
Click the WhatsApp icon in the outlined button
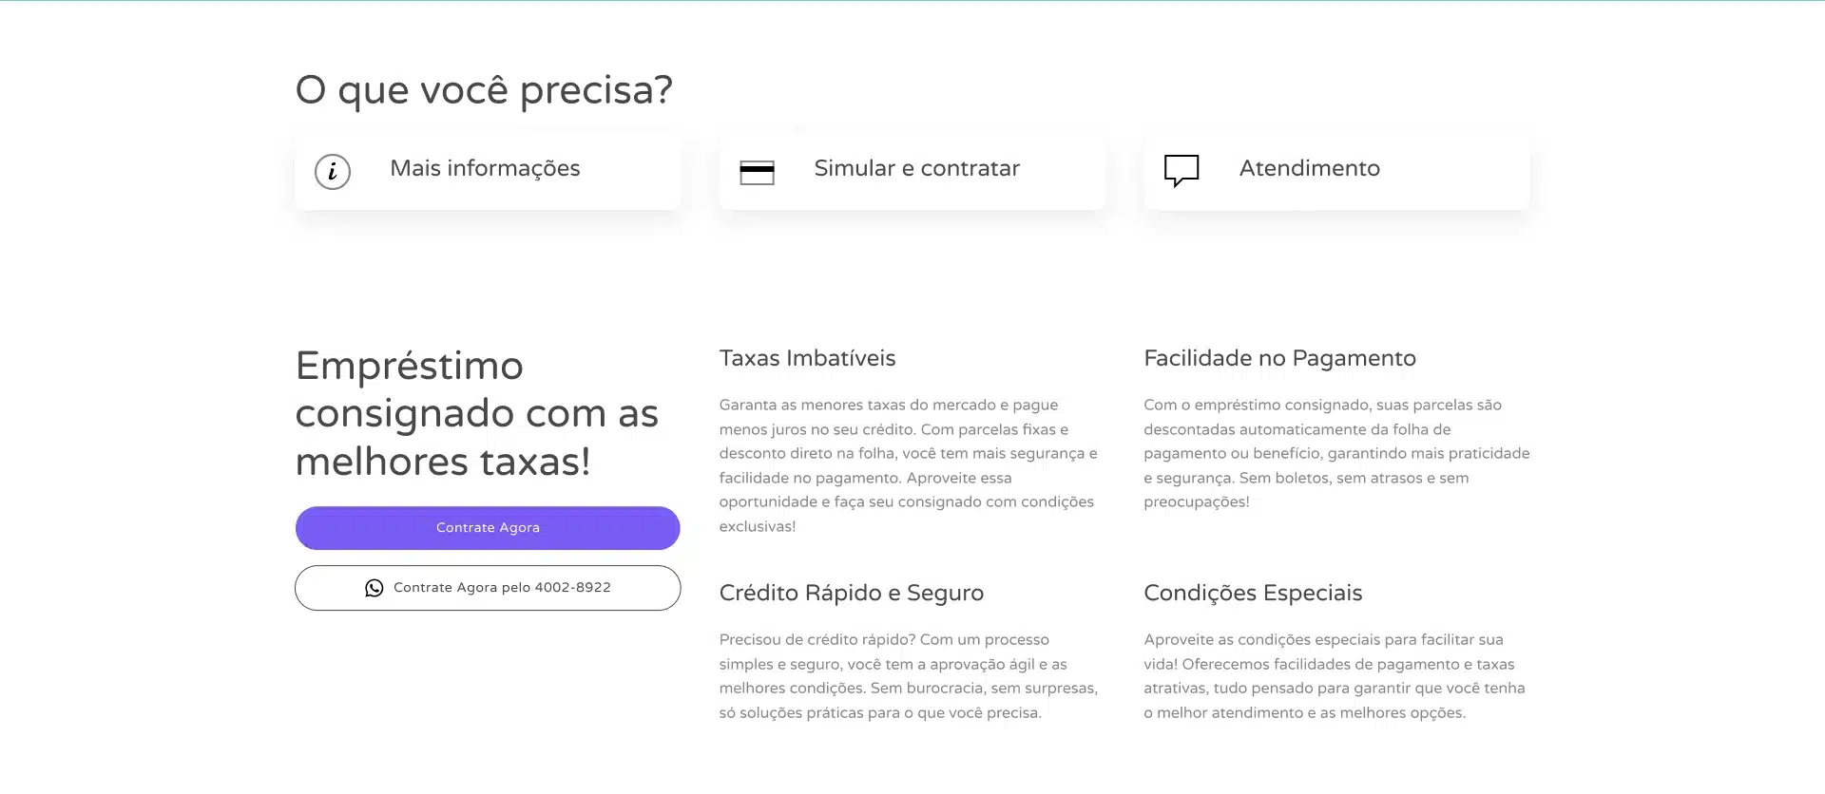coord(375,588)
